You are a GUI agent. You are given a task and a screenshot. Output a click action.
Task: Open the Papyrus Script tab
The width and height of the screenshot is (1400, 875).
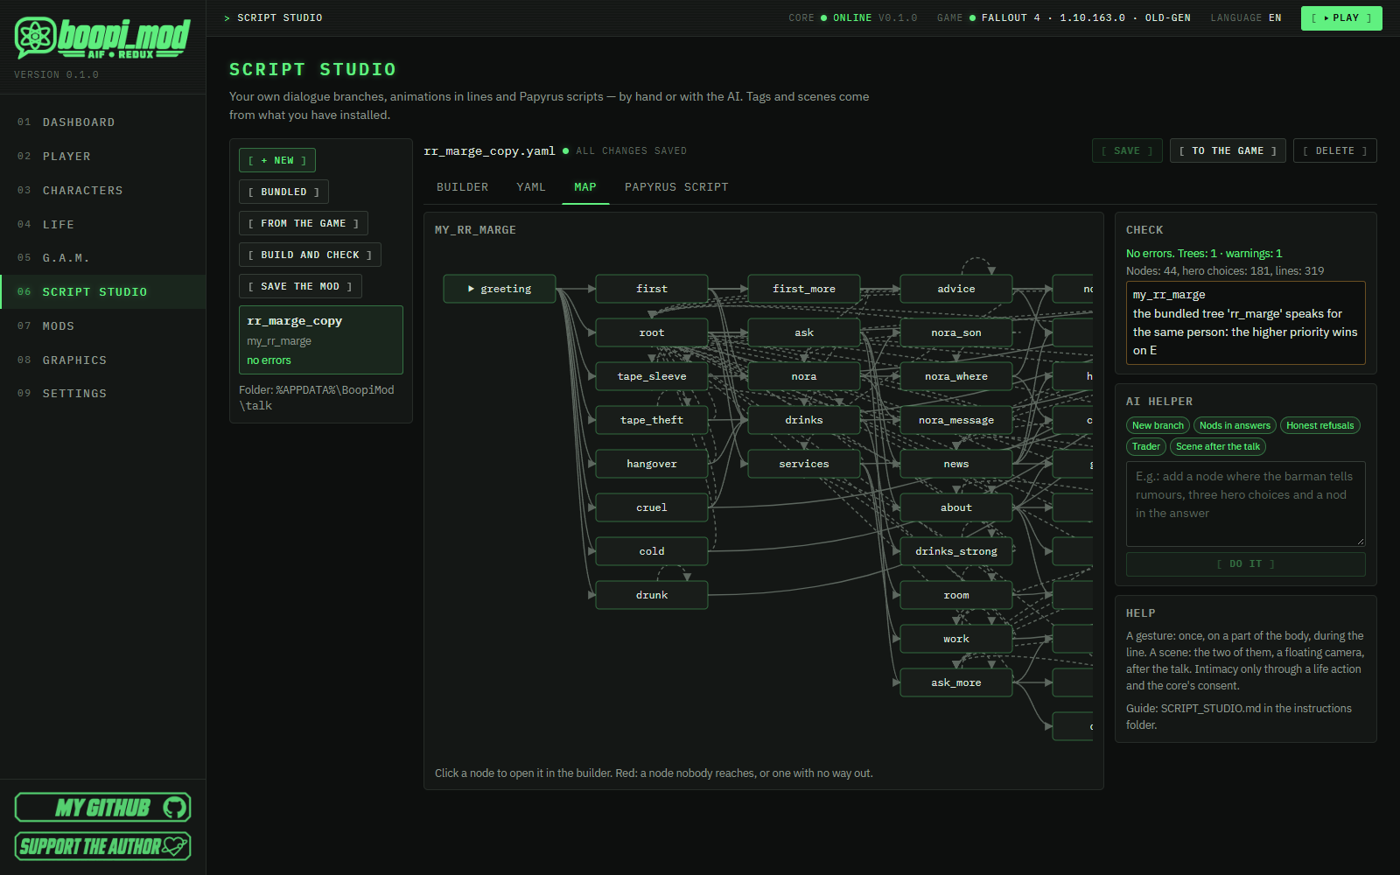click(x=676, y=187)
